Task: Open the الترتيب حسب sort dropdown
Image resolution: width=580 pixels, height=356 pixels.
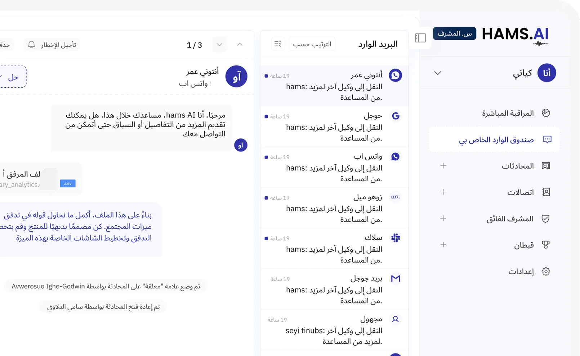Action: (312, 44)
